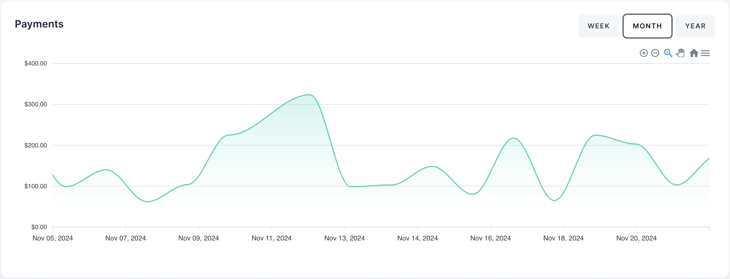Click the $200.00 axis label
The height and width of the screenshot is (279, 730).
click(x=36, y=145)
